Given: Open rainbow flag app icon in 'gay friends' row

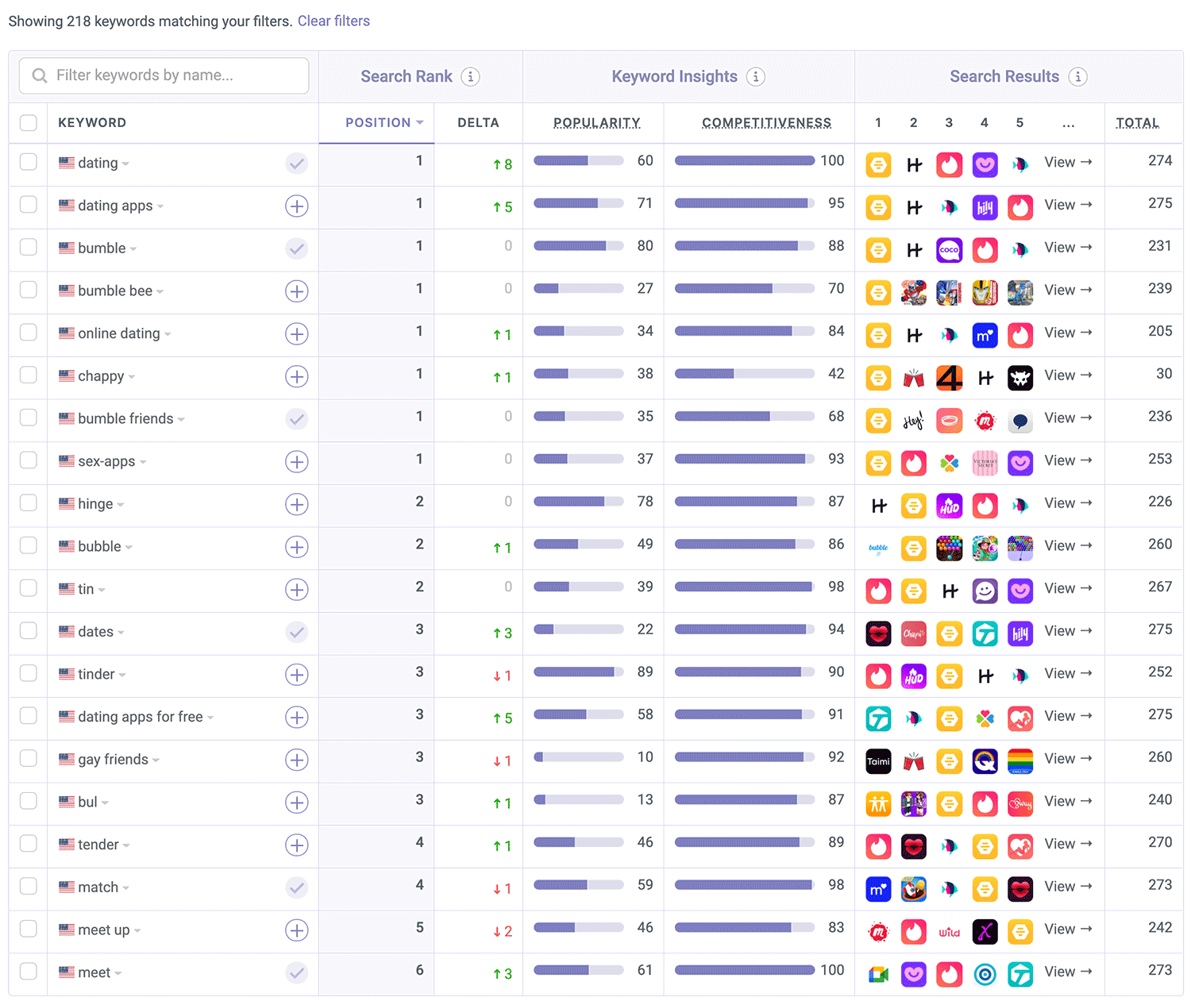Looking at the screenshot, I should pos(1020,761).
